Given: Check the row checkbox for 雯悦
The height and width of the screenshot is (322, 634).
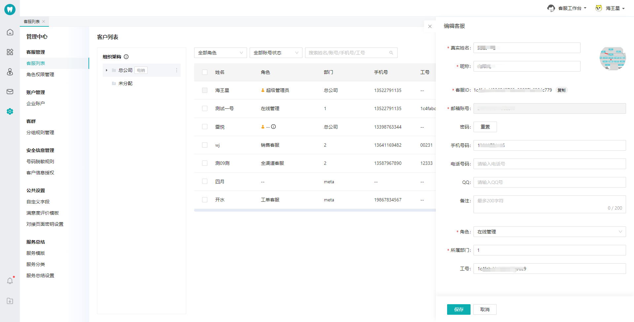Looking at the screenshot, I should pyautogui.click(x=205, y=127).
